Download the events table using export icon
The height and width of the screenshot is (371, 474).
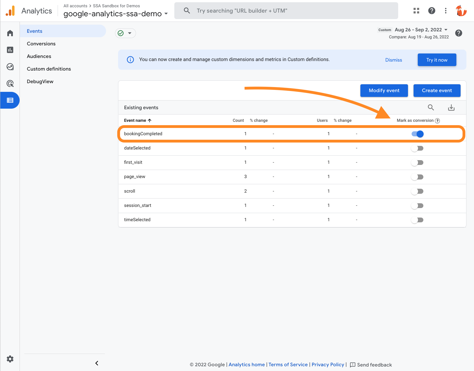(451, 107)
